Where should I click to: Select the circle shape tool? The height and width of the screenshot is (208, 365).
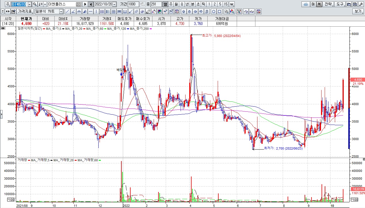214,11
